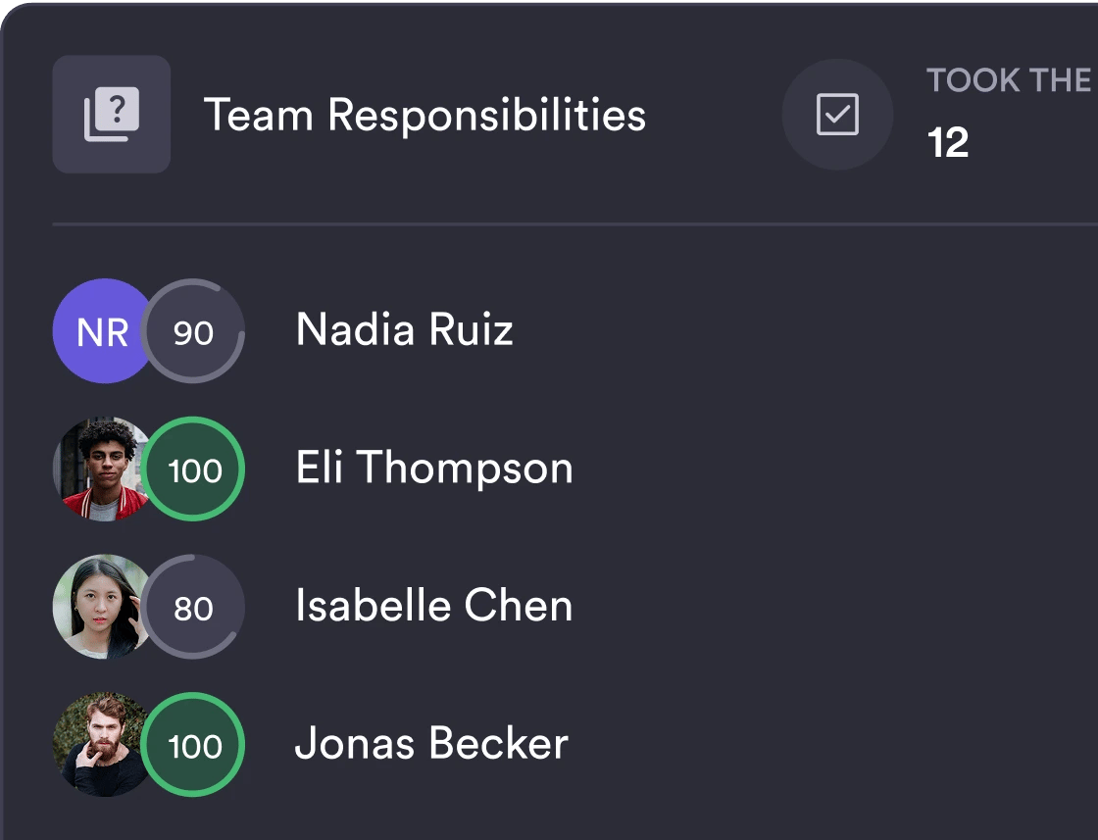The image size is (1098, 840).
Task: Select the name Isabelle Chen
Action: (x=433, y=606)
